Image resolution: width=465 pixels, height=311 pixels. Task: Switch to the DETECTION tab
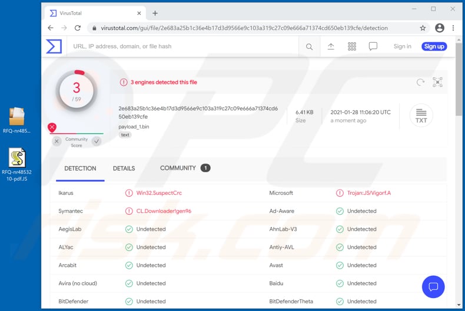[x=80, y=168]
